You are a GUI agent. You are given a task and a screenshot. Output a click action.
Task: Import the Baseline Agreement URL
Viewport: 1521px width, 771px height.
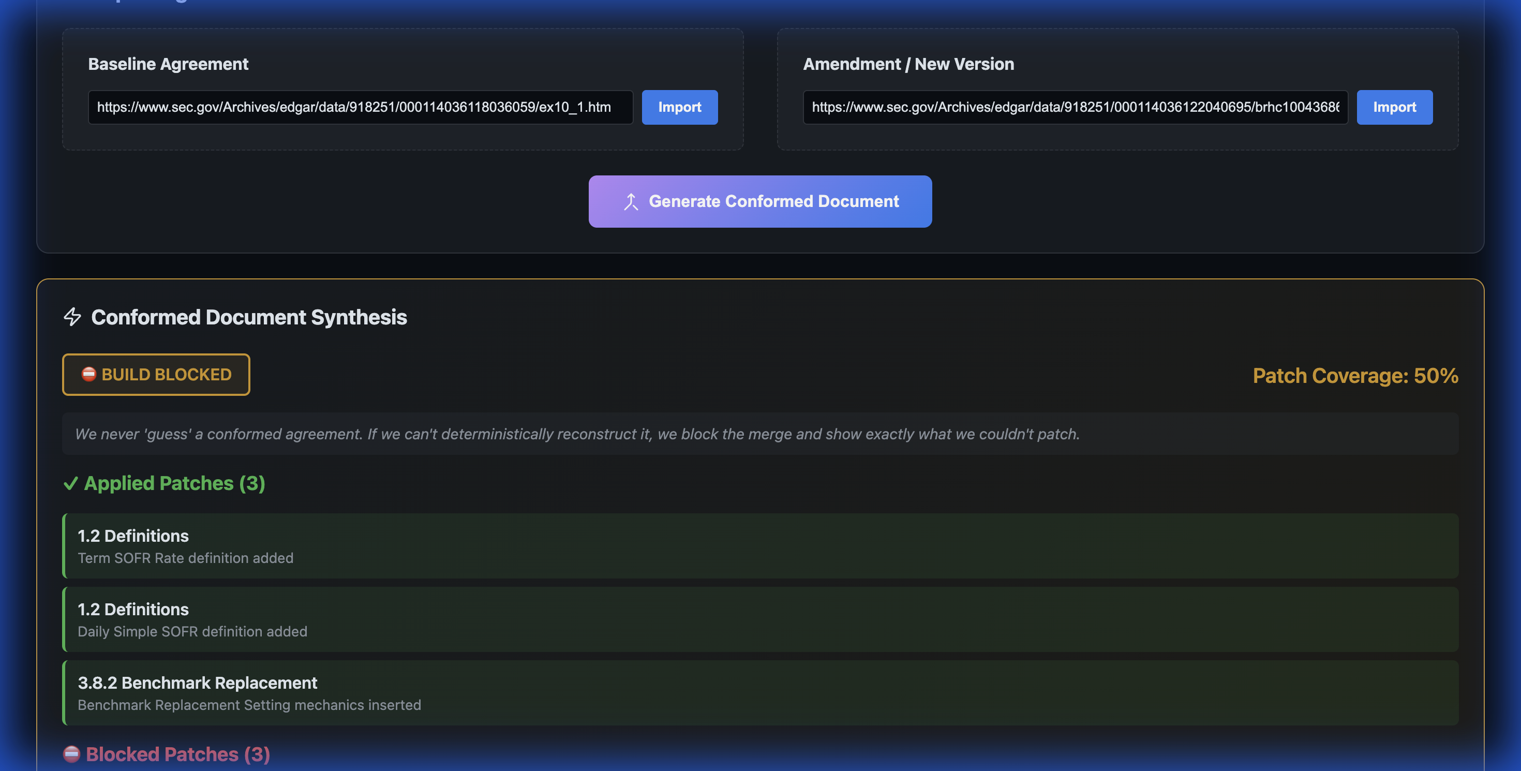679,108
